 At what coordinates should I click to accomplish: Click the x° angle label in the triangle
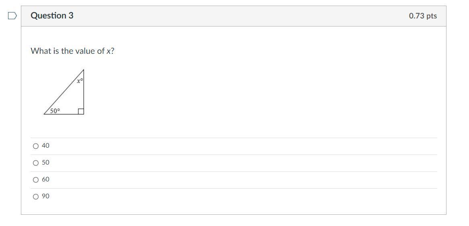[x=80, y=81]
